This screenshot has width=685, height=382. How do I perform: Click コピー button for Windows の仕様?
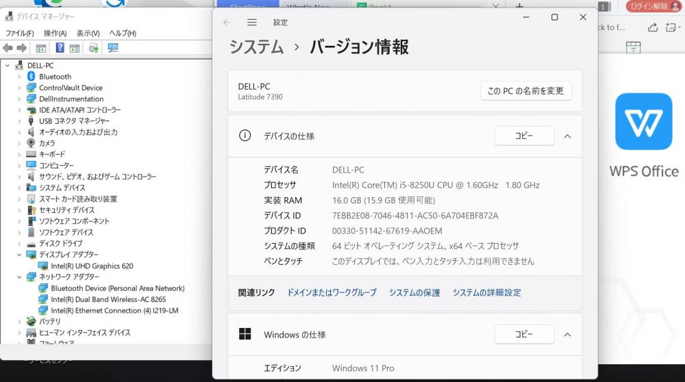[x=524, y=334]
